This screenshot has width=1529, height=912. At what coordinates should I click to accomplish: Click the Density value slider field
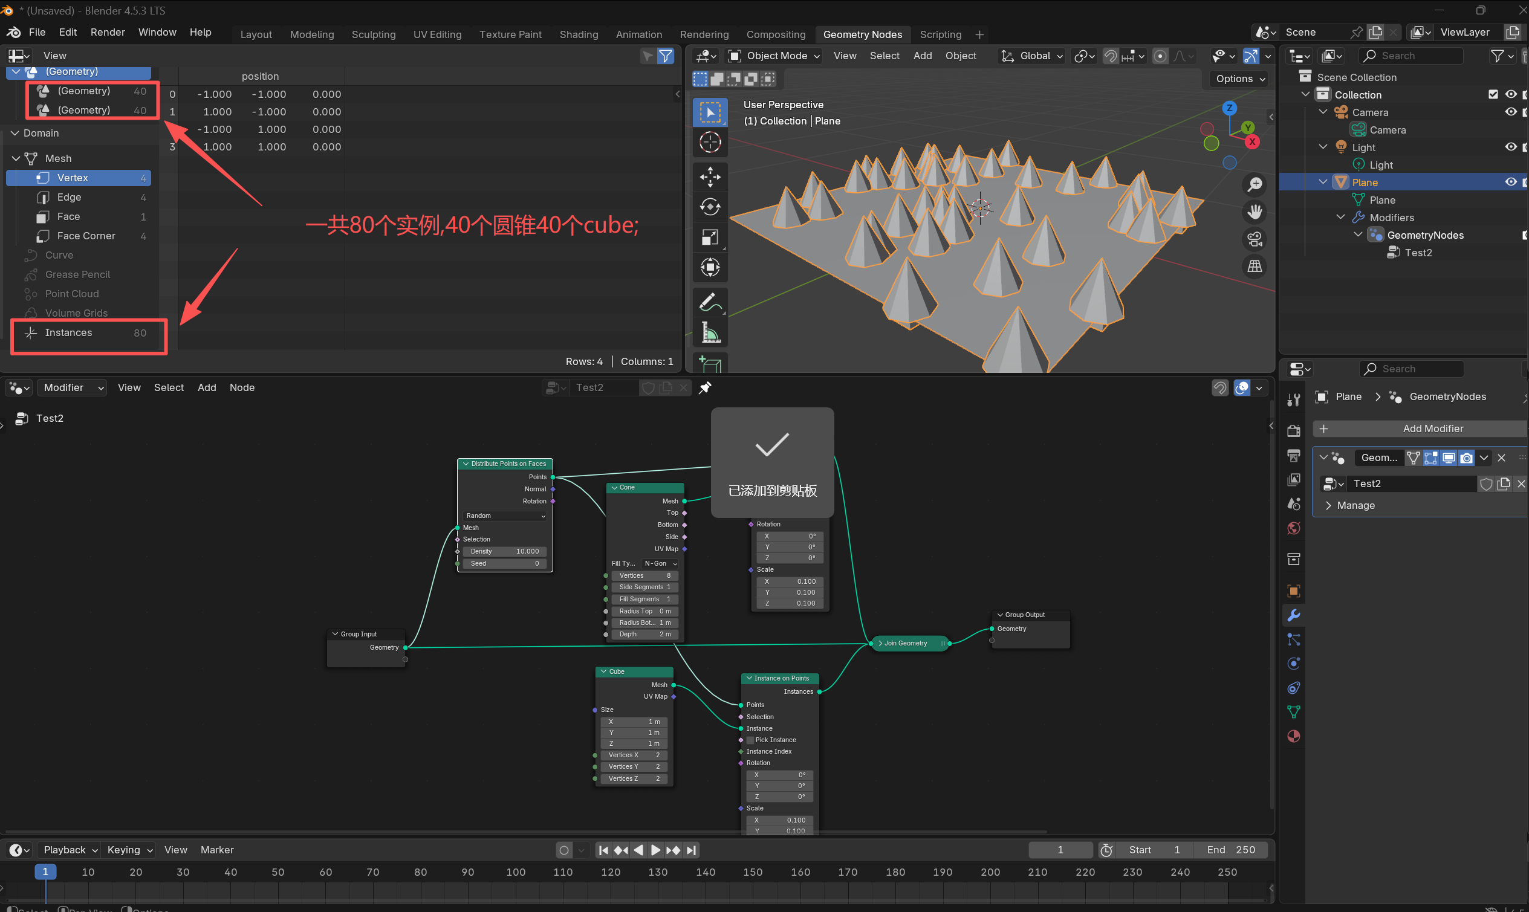pyautogui.click(x=504, y=551)
